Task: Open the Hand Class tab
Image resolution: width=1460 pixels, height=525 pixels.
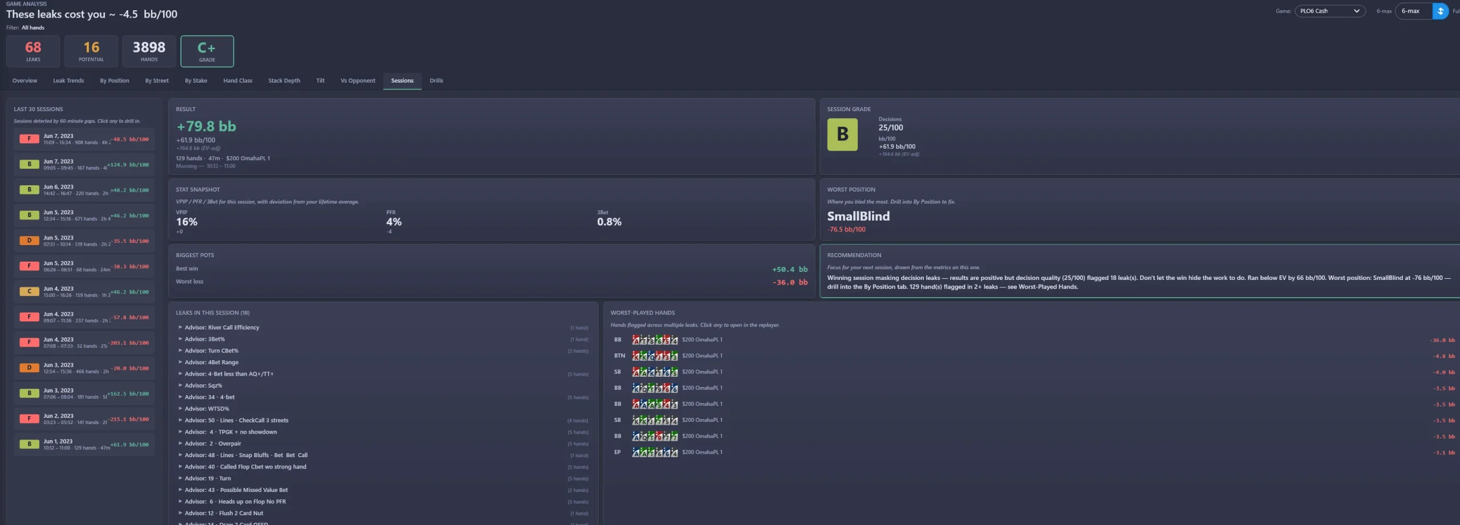Action: [x=238, y=81]
